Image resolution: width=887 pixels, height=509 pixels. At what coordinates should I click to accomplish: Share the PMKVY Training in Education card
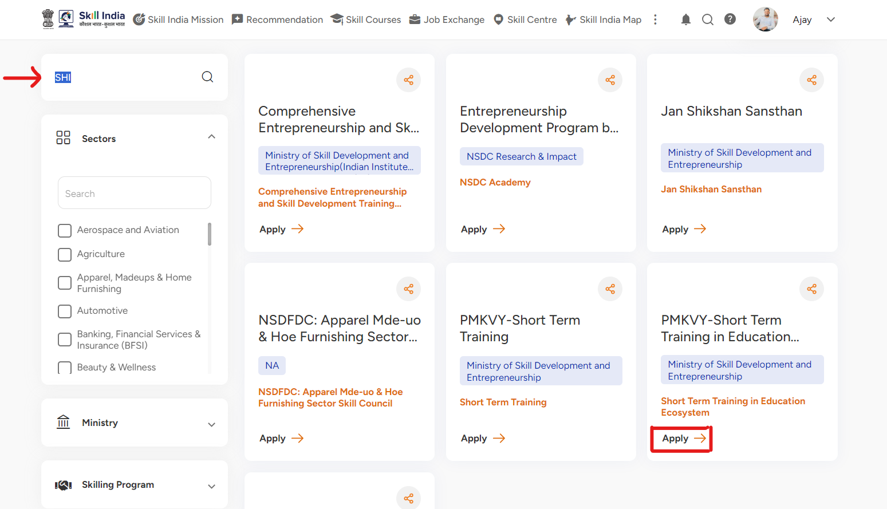[x=811, y=289]
